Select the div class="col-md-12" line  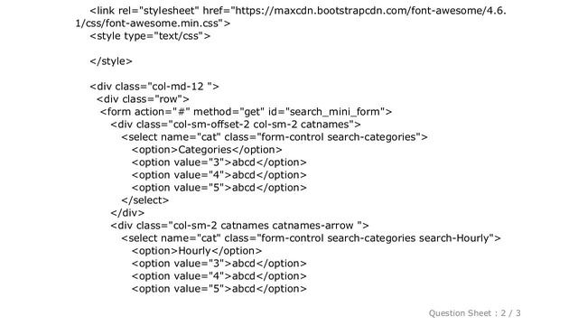[154, 87]
